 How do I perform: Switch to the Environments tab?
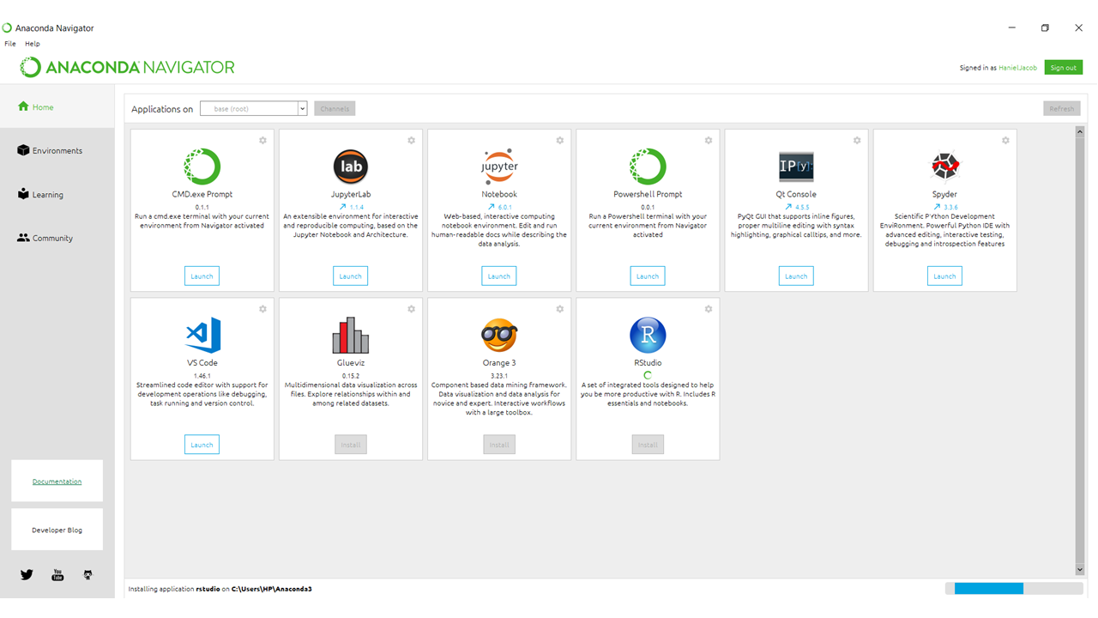[57, 151]
